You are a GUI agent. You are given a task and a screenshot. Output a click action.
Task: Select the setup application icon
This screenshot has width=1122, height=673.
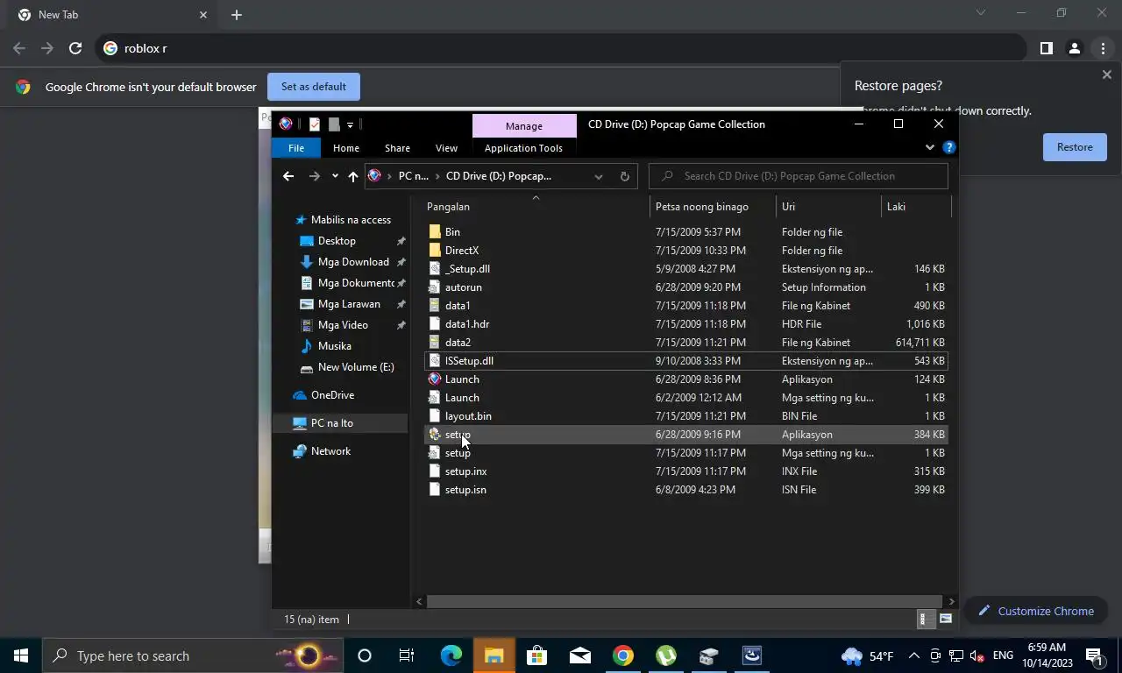[x=435, y=435]
